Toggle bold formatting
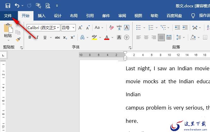This screenshot has width=210, height=132. pos(30,37)
